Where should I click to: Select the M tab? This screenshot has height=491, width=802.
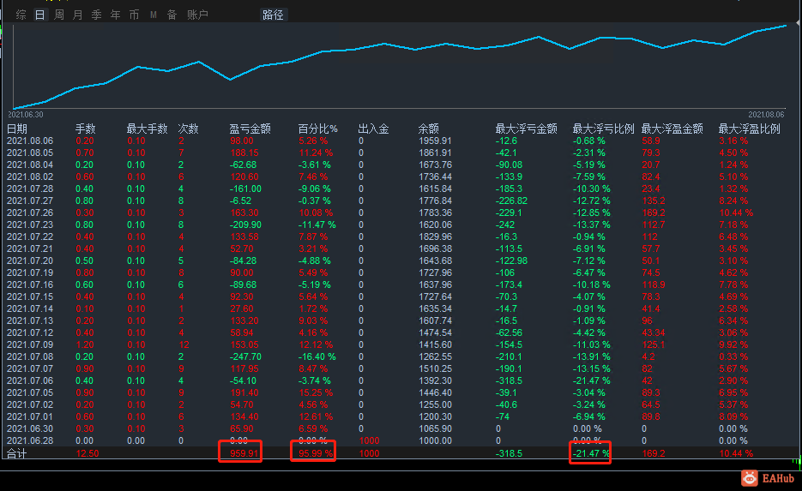[x=153, y=15]
